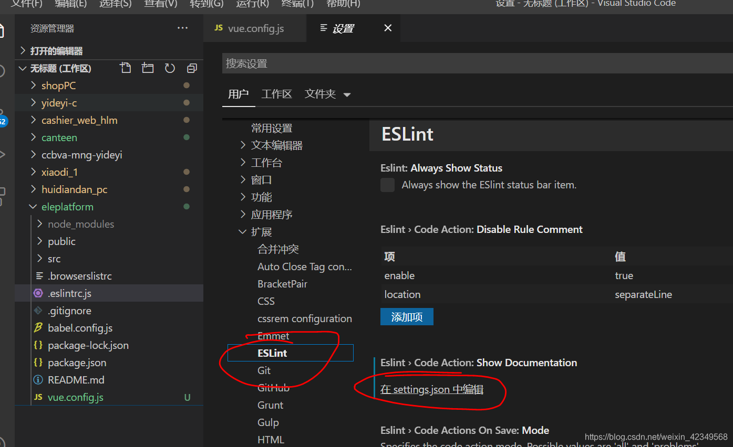Click the JS icon on the vue.config.js tab
The height and width of the screenshot is (447, 733).
pos(219,28)
